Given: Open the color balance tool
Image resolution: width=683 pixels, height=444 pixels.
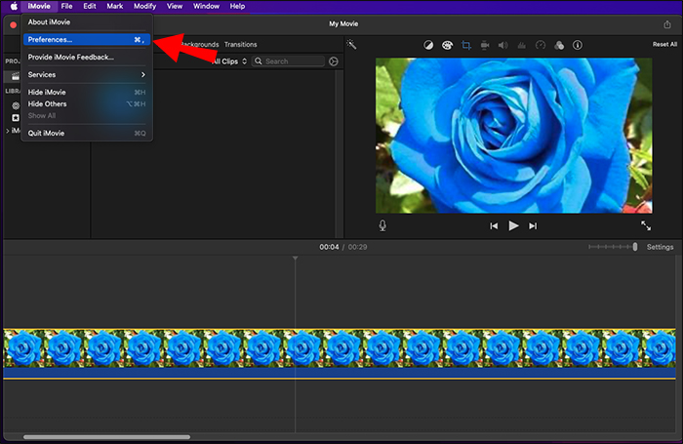Looking at the screenshot, I should [x=428, y=45].
